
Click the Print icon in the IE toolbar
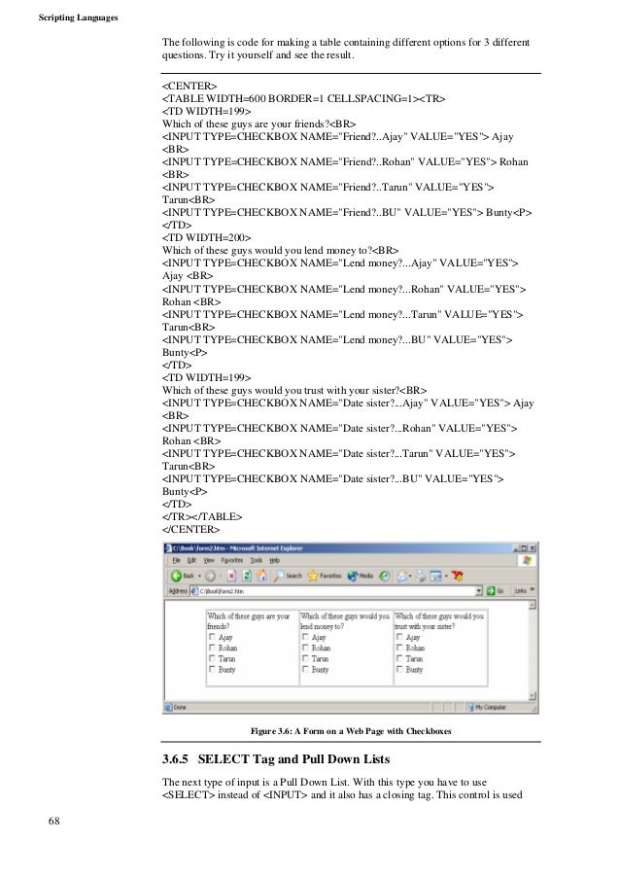(x=421, y=576)
